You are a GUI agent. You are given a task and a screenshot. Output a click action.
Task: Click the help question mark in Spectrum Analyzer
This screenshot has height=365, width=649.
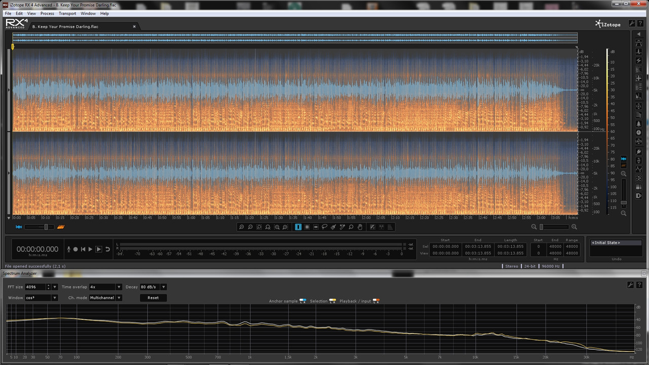[639, 286]
